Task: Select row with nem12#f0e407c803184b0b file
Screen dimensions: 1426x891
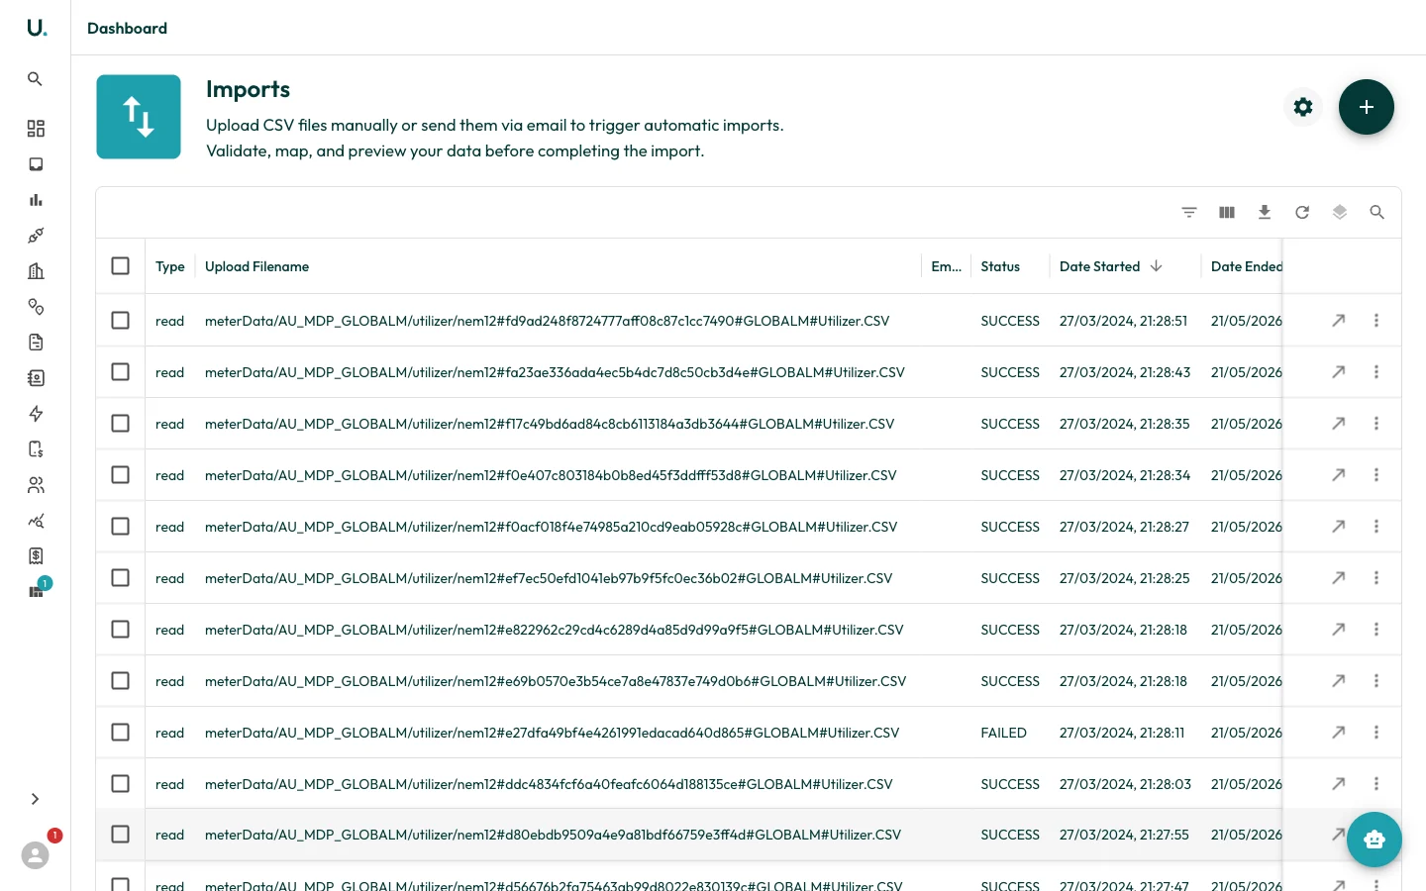Action: [x=121, y=475]
